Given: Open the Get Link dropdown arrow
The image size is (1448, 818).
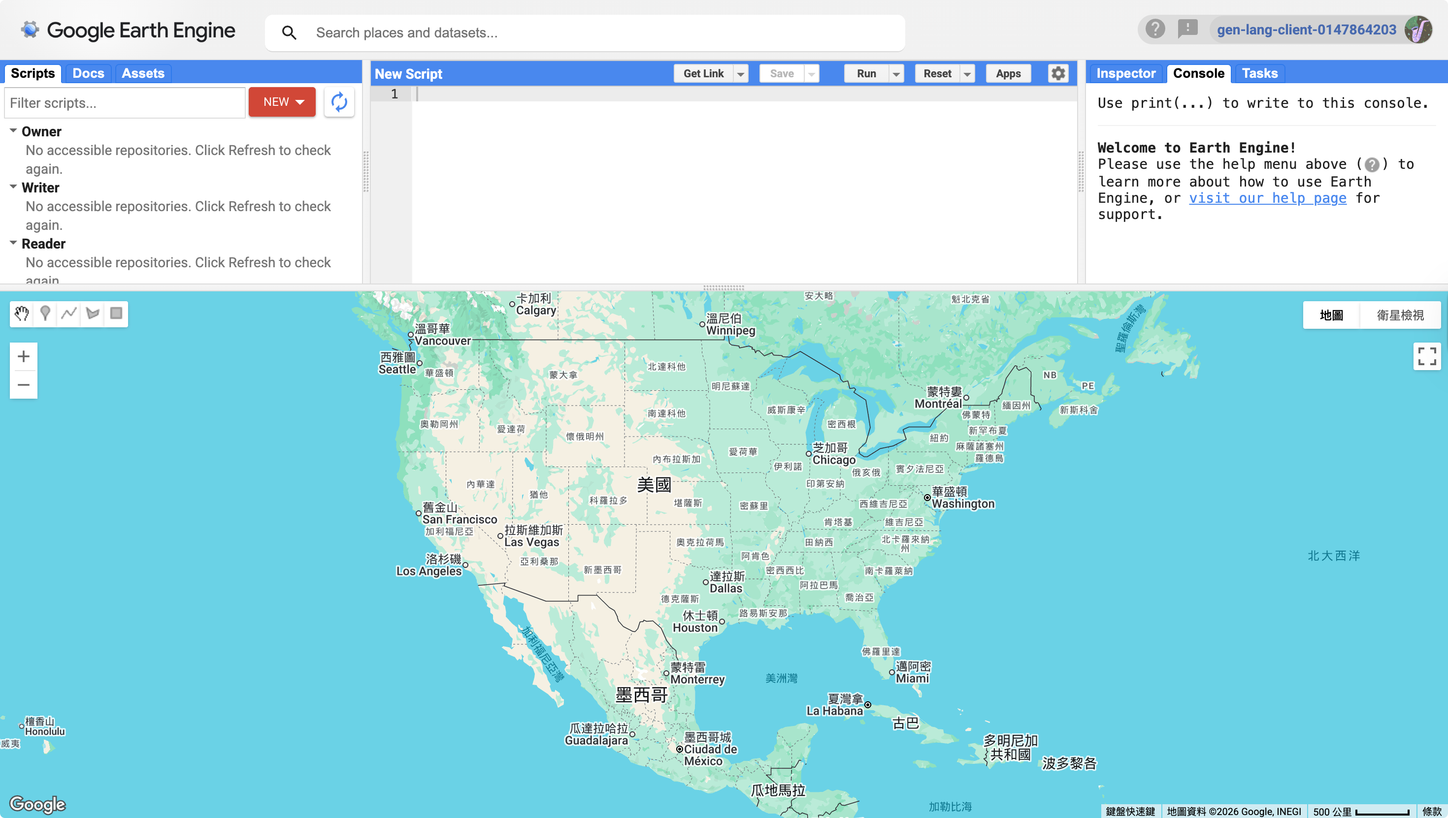Looking at the screenshot, I should [x=740, y=74].
